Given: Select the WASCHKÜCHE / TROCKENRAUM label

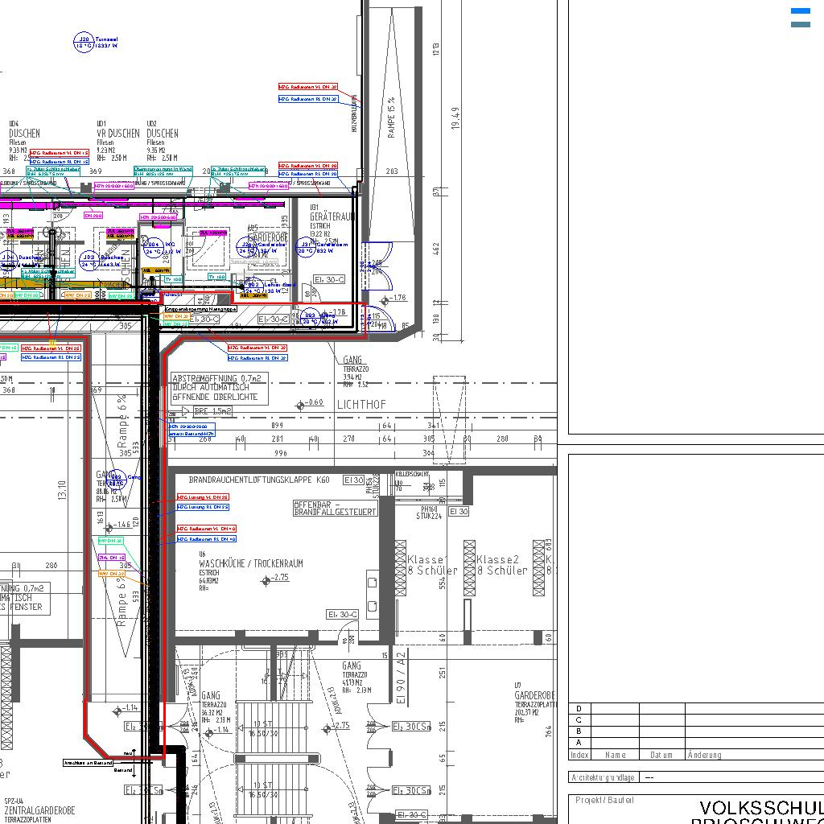Looking at the screenshot, I should (x=251, y=563).
